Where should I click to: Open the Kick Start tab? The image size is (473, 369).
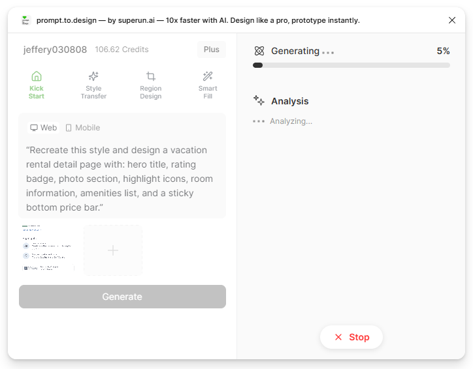coord(36,85)
